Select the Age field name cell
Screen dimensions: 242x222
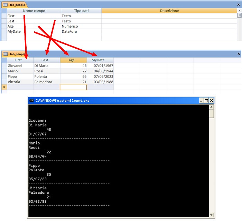(34, 26)
